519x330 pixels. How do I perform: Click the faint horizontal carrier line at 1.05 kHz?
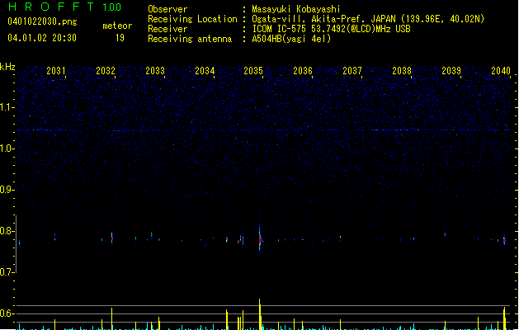point(263,130)
